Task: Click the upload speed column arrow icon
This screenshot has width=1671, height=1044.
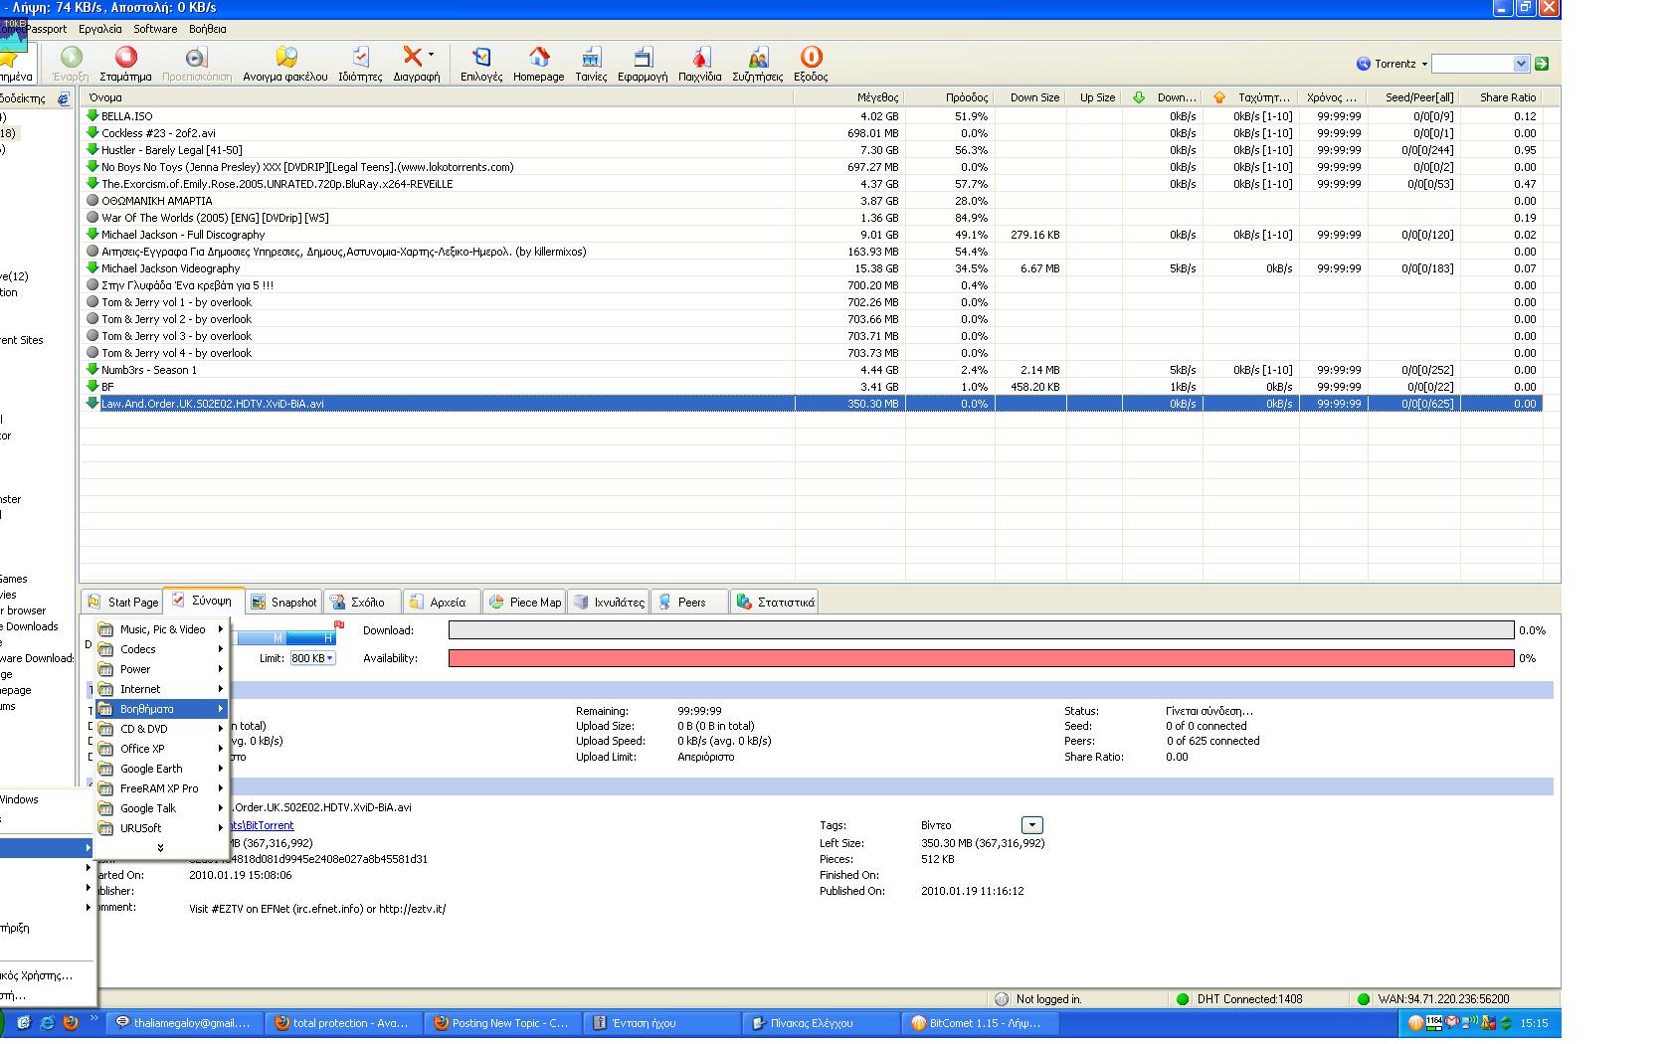Action: click(x=1219, y=97)
